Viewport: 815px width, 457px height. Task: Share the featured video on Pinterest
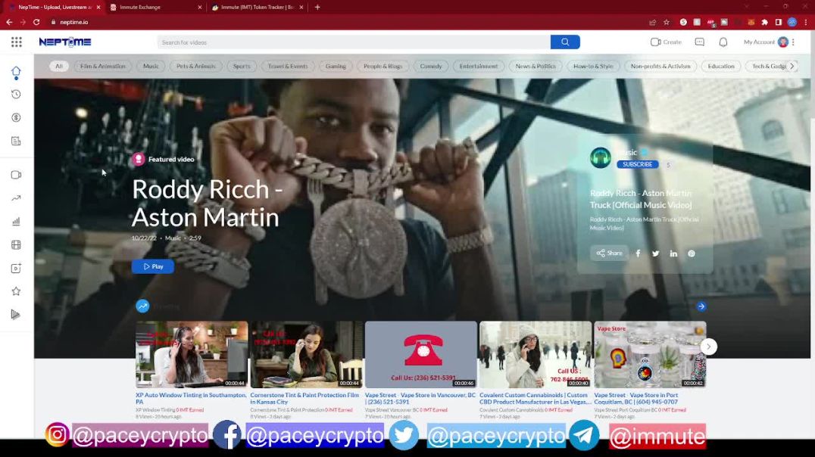pyautogui.click(x=692, y=253)
